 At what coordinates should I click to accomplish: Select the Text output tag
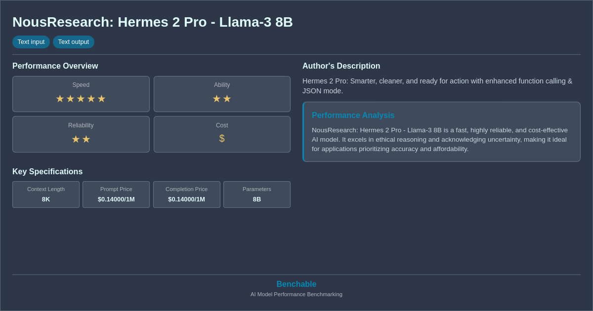click(74, 42)
